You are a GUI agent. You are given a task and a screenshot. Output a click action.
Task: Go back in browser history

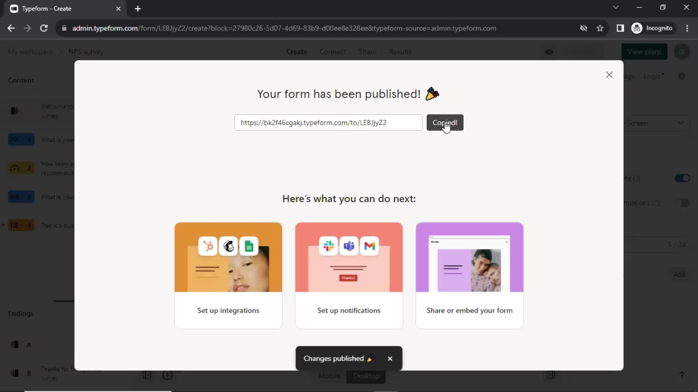click(x=11, y=28)
